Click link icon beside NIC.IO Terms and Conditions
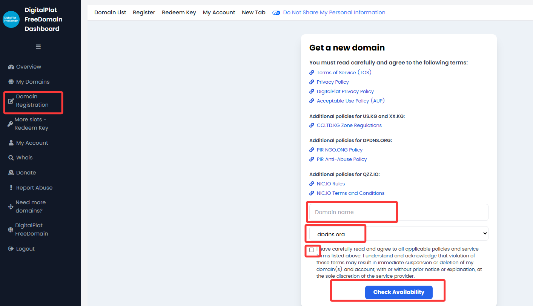The height and width of the screenshot is (306, 533). click(312, 193)
